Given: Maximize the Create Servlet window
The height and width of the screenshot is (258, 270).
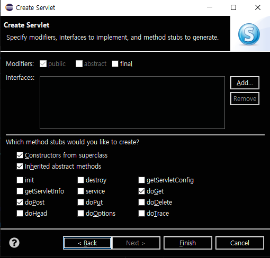Looking at the screenshot, I should [233, 7].
